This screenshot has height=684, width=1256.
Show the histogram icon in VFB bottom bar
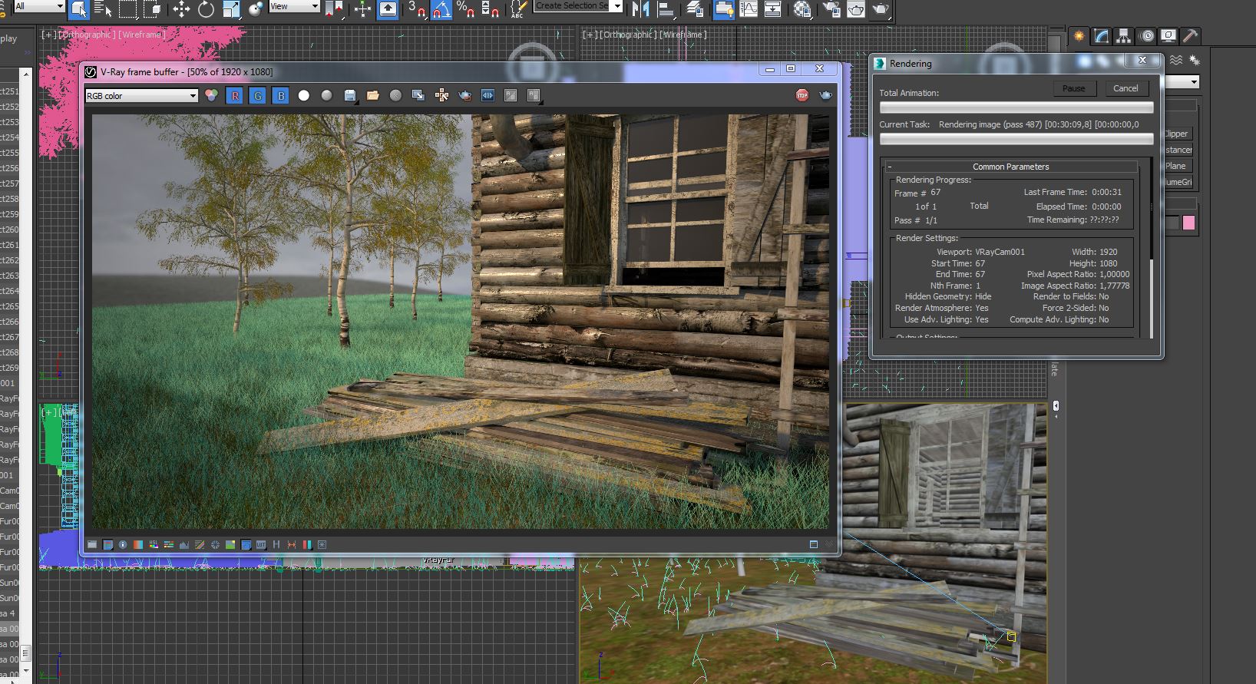[184, 544]
